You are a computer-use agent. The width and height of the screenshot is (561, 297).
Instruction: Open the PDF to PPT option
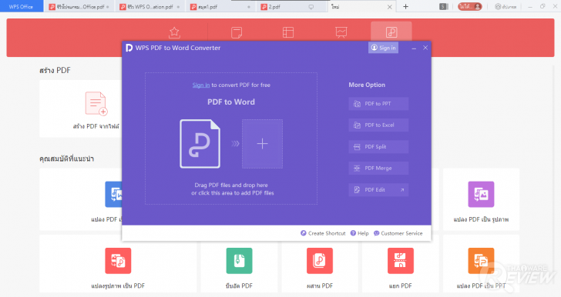pos(378,104)
